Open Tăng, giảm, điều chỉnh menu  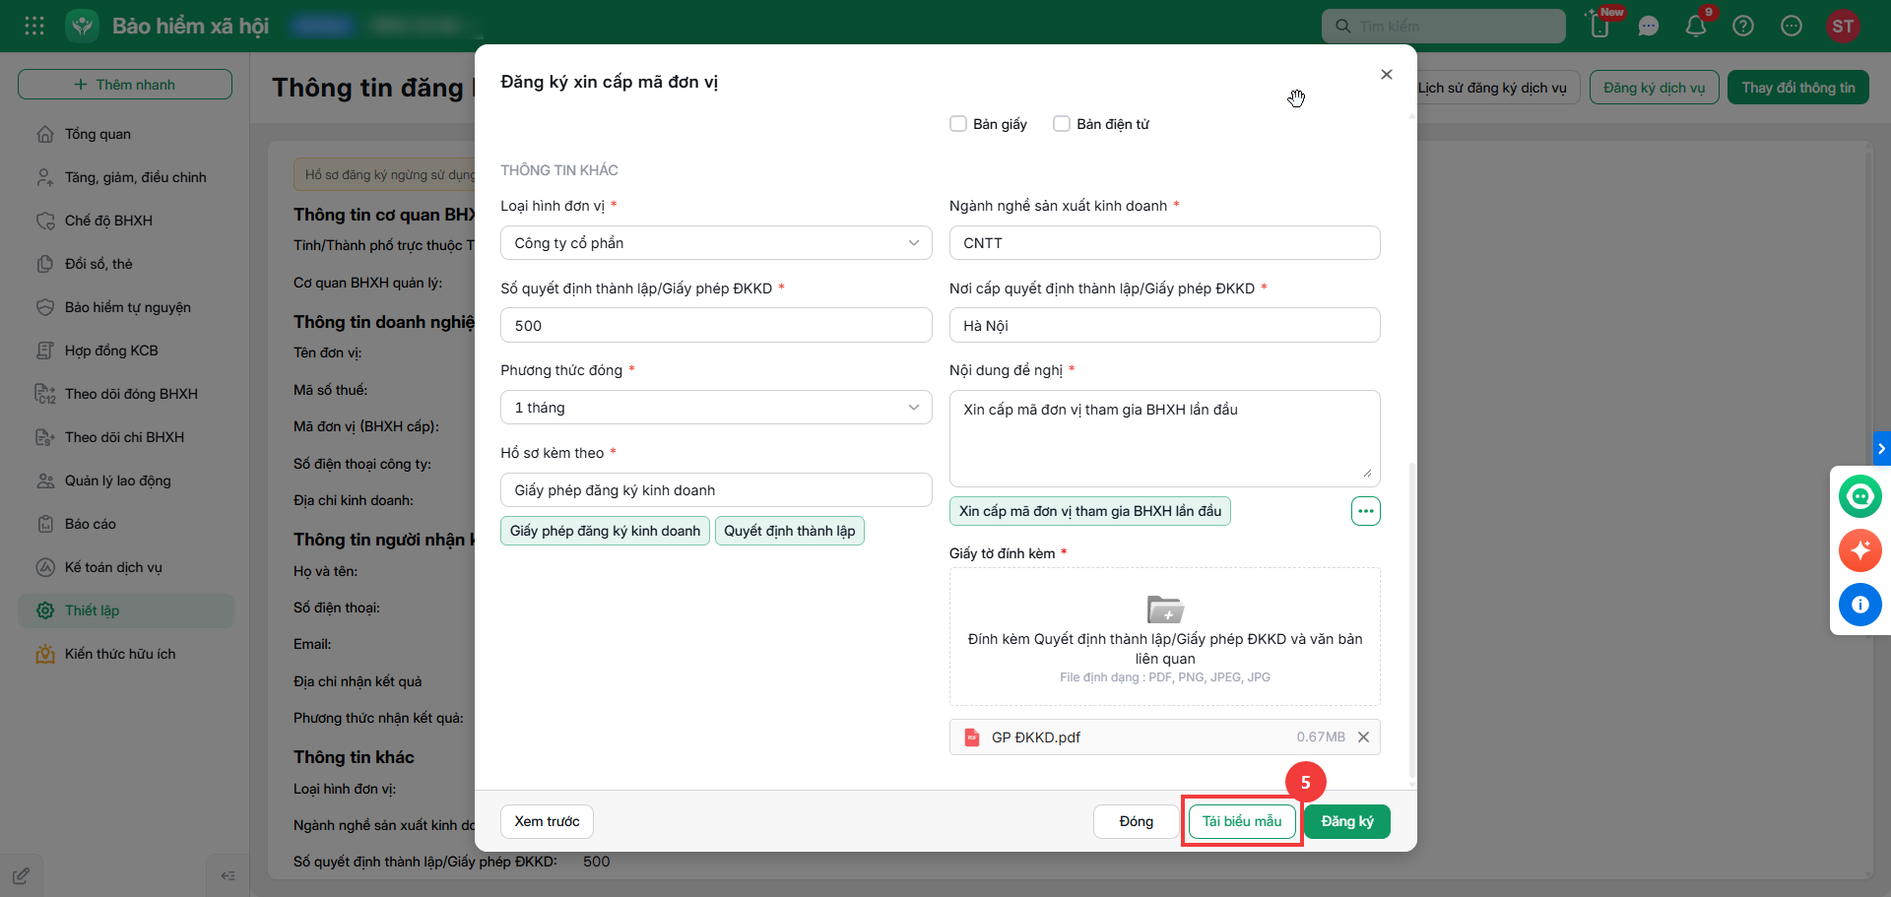pos(126,177)
